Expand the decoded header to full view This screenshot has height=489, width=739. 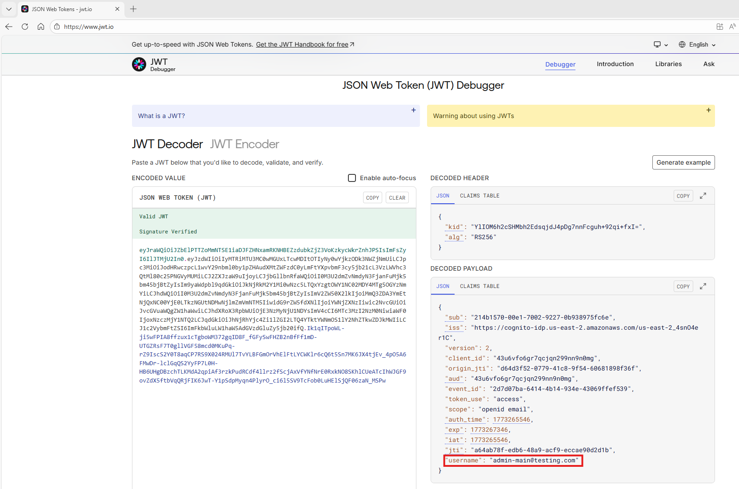click(703, 196)
